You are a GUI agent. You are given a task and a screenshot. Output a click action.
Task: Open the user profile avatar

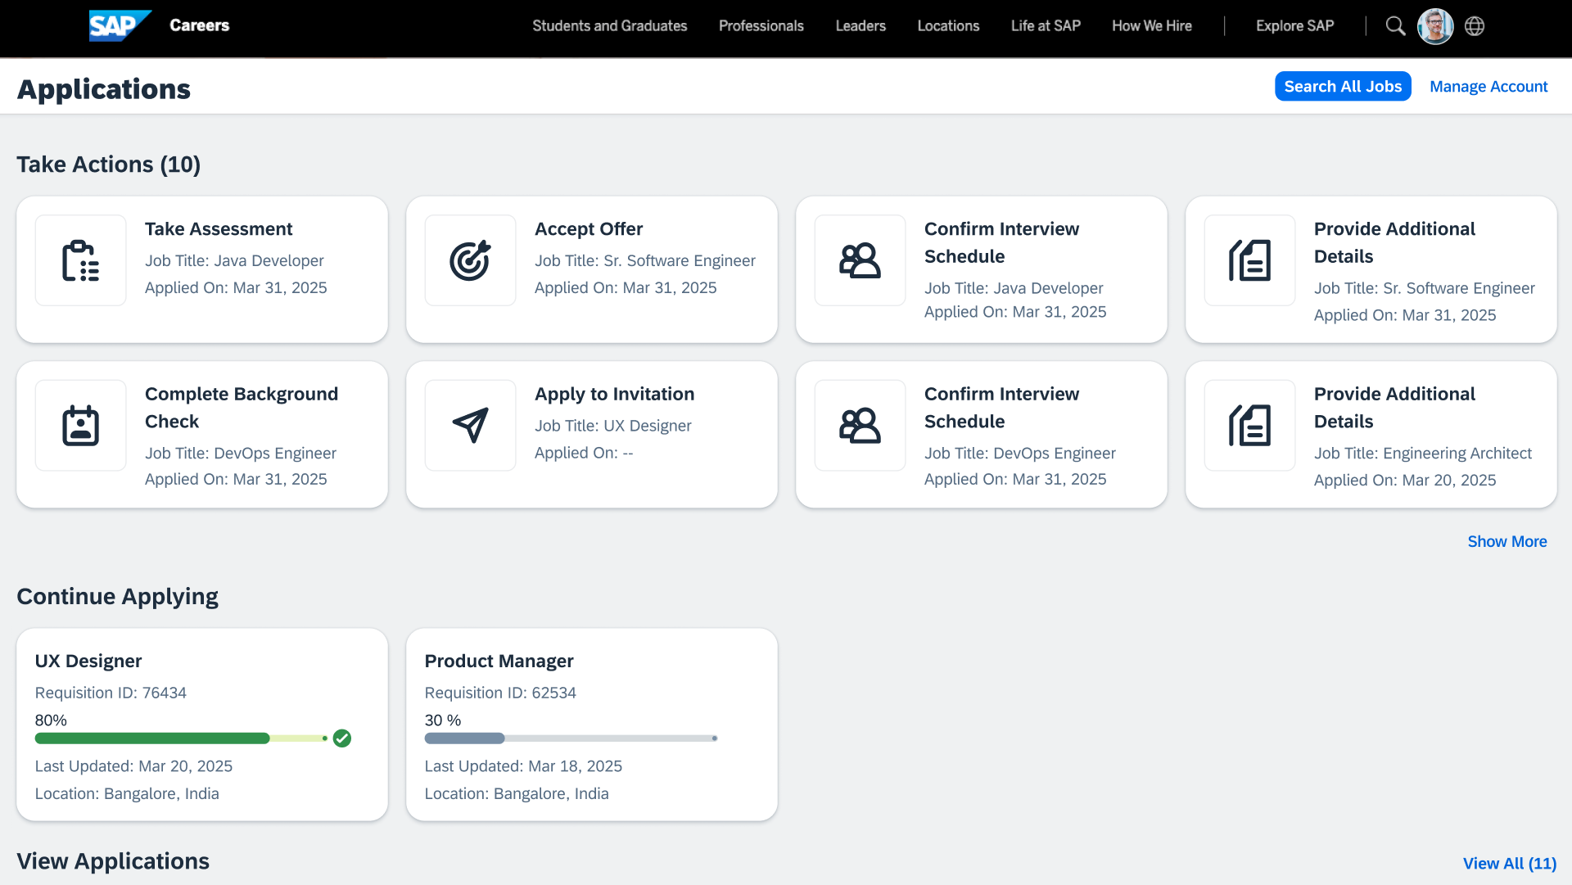point(1435,26)
